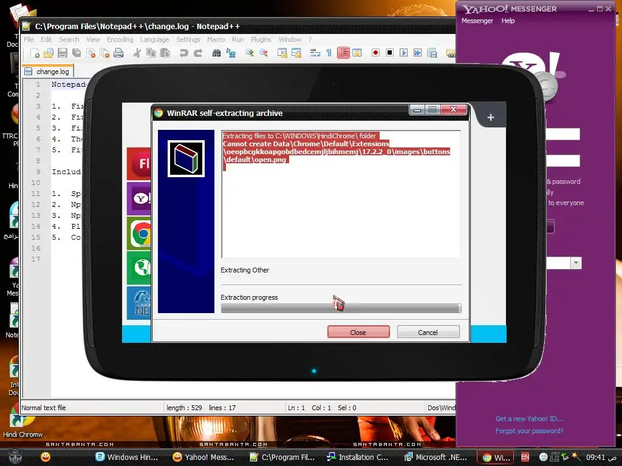Click Save icon in Notepad++ toolbar
This screenshot has height=466, width=622.
(63, 53)
